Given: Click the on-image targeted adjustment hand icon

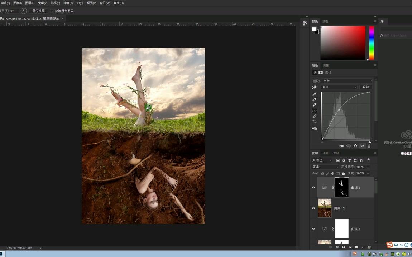Looking at the screenshot, I should point(315,87).
